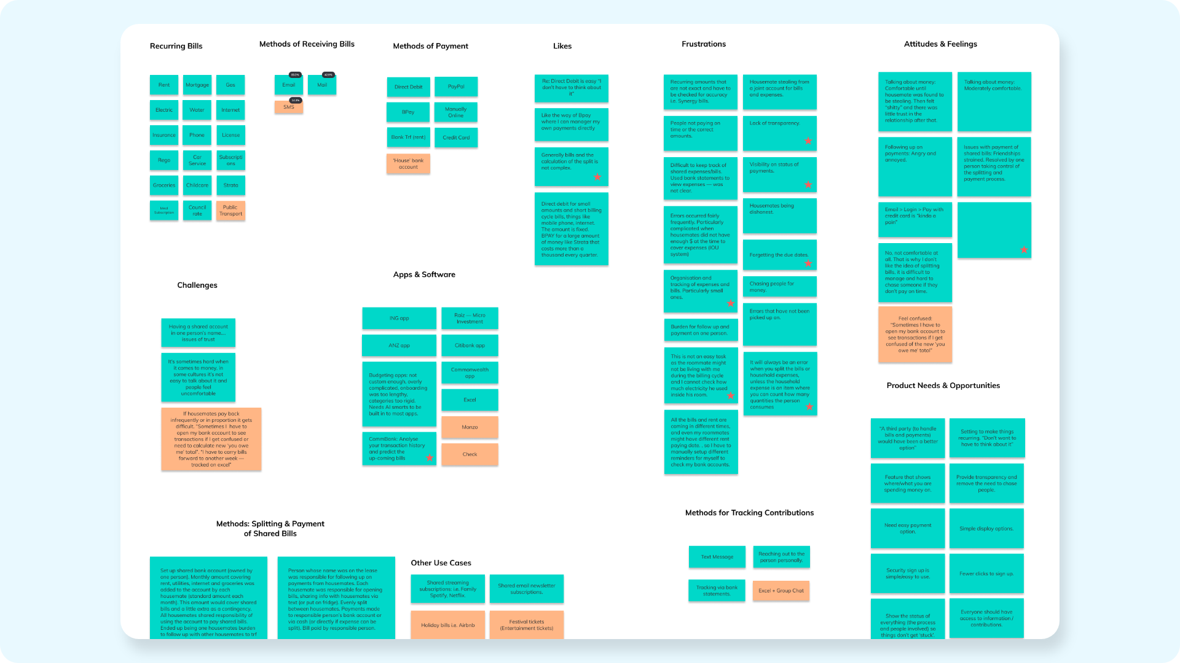Select the orange Monzo app note

click(x=470, y=427)
